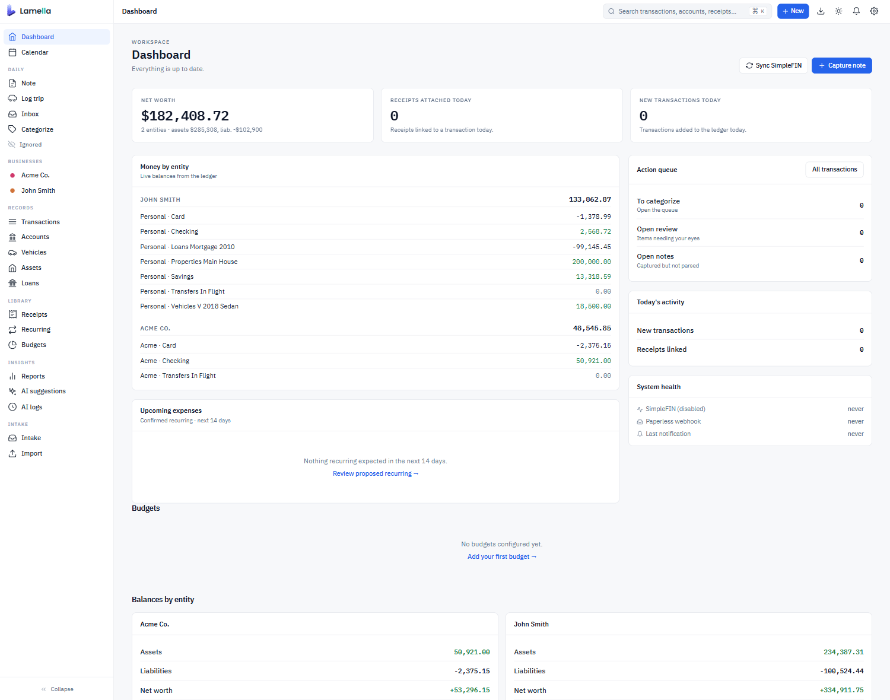Click the Receipts icon in sidebar

12,314
